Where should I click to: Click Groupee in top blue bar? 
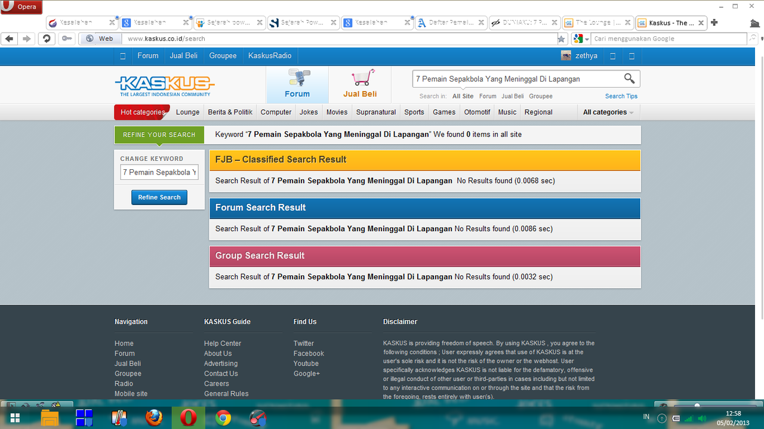223,55
